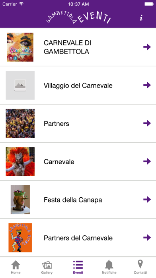The height and width of the screenshot is (278, 156).
Task: Tap the arrow on the Partners row
Action: pyautogui.click(x=147, y=123)
